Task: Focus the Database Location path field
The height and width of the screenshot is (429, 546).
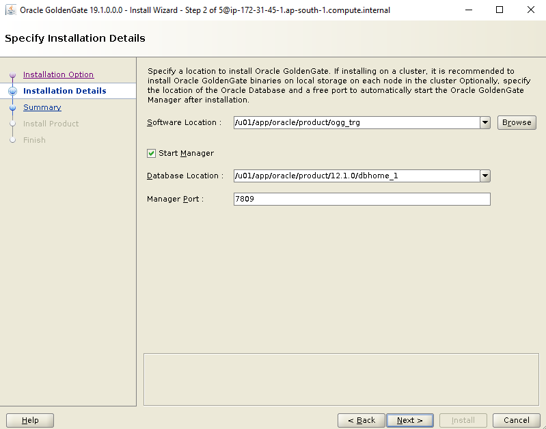Action: pos(357,176)
